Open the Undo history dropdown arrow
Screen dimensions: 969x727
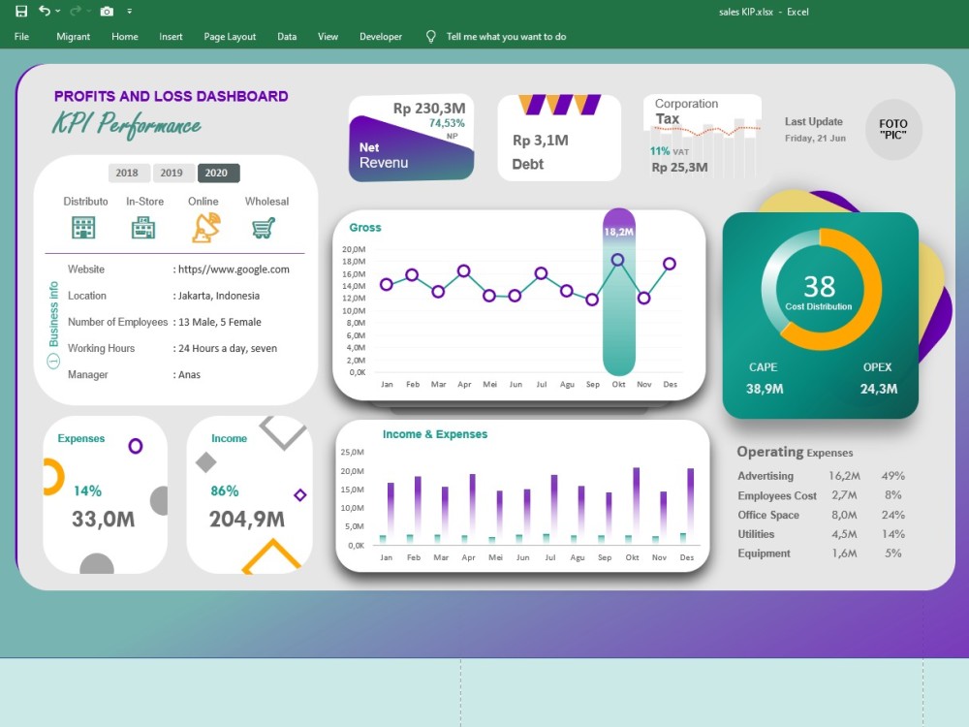point(57,11)
